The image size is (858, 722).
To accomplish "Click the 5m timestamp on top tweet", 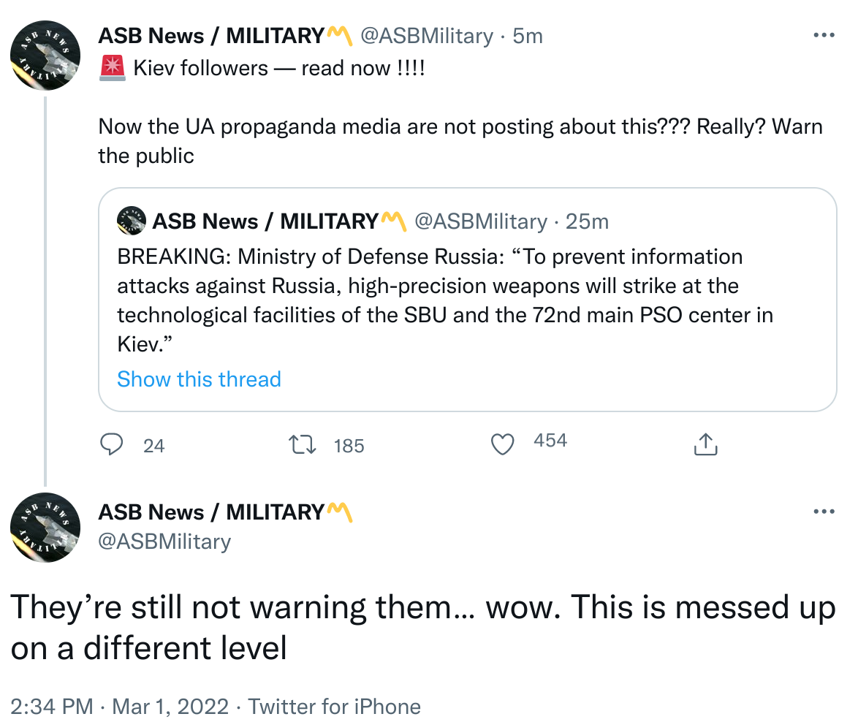I will point(528,35).
